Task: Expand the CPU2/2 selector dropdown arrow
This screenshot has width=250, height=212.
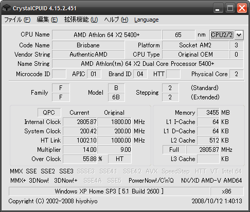Action: (239, 35)
